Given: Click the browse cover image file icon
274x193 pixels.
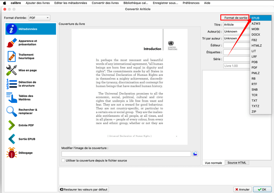Looking at the screenshot, I should pos(195,154).
